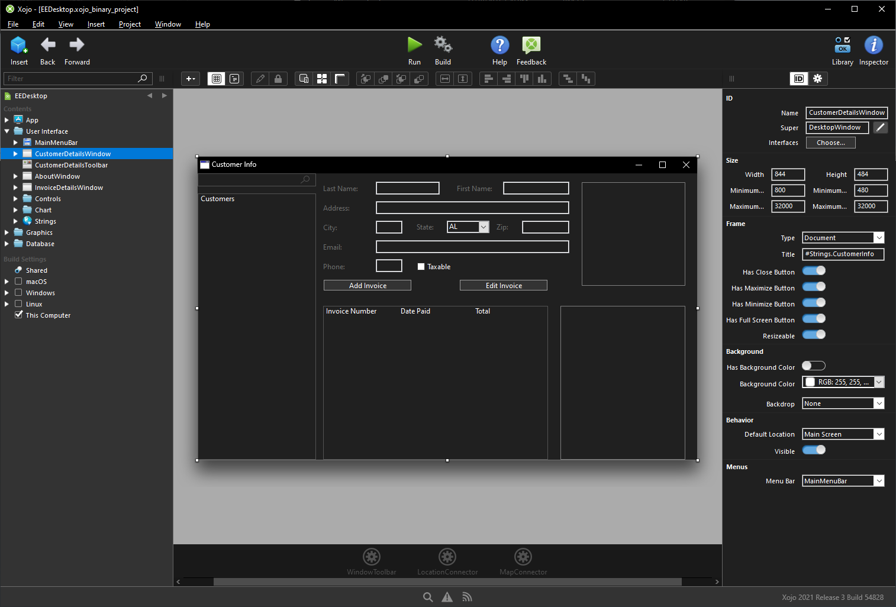
Task: Expand the Database folder in navigator
Action: (x=7, y=244)
